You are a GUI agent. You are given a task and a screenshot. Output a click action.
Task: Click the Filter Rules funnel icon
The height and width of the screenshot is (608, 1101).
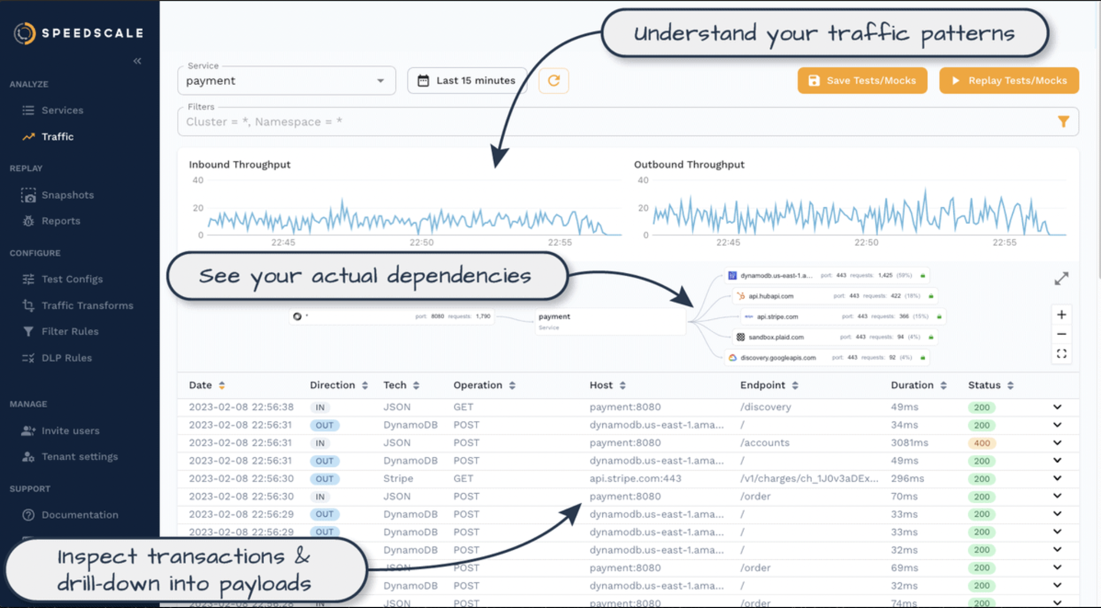[28, 332]
